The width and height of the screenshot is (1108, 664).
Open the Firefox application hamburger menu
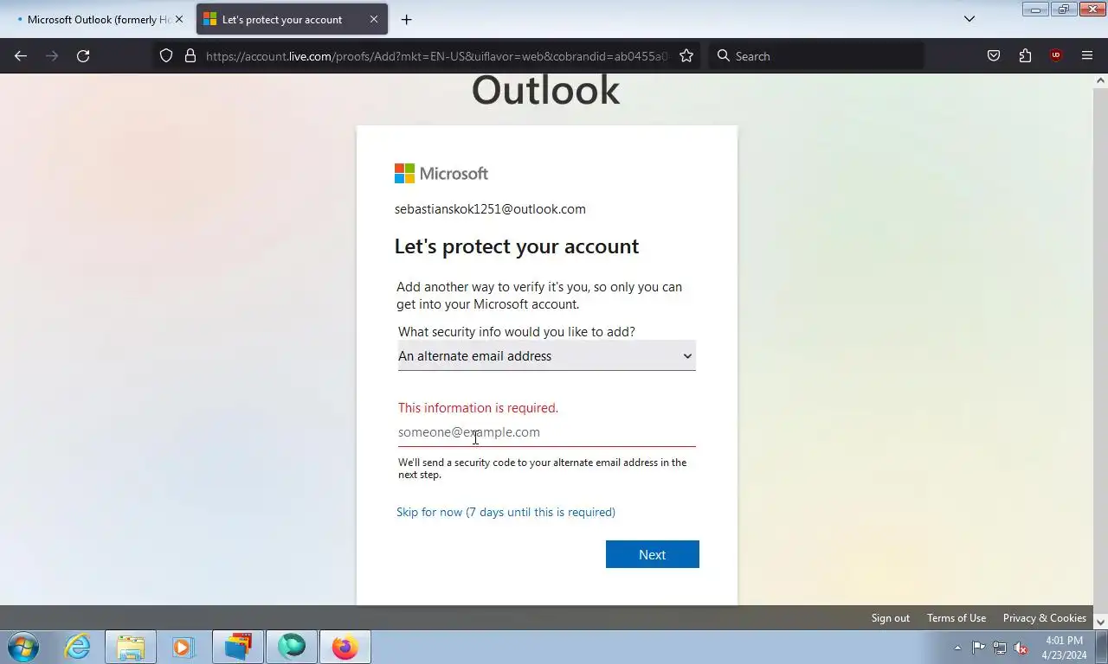1087,55
